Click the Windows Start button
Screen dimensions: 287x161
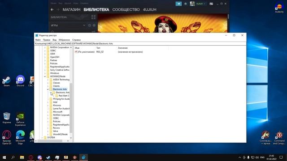tap(4, 157)
